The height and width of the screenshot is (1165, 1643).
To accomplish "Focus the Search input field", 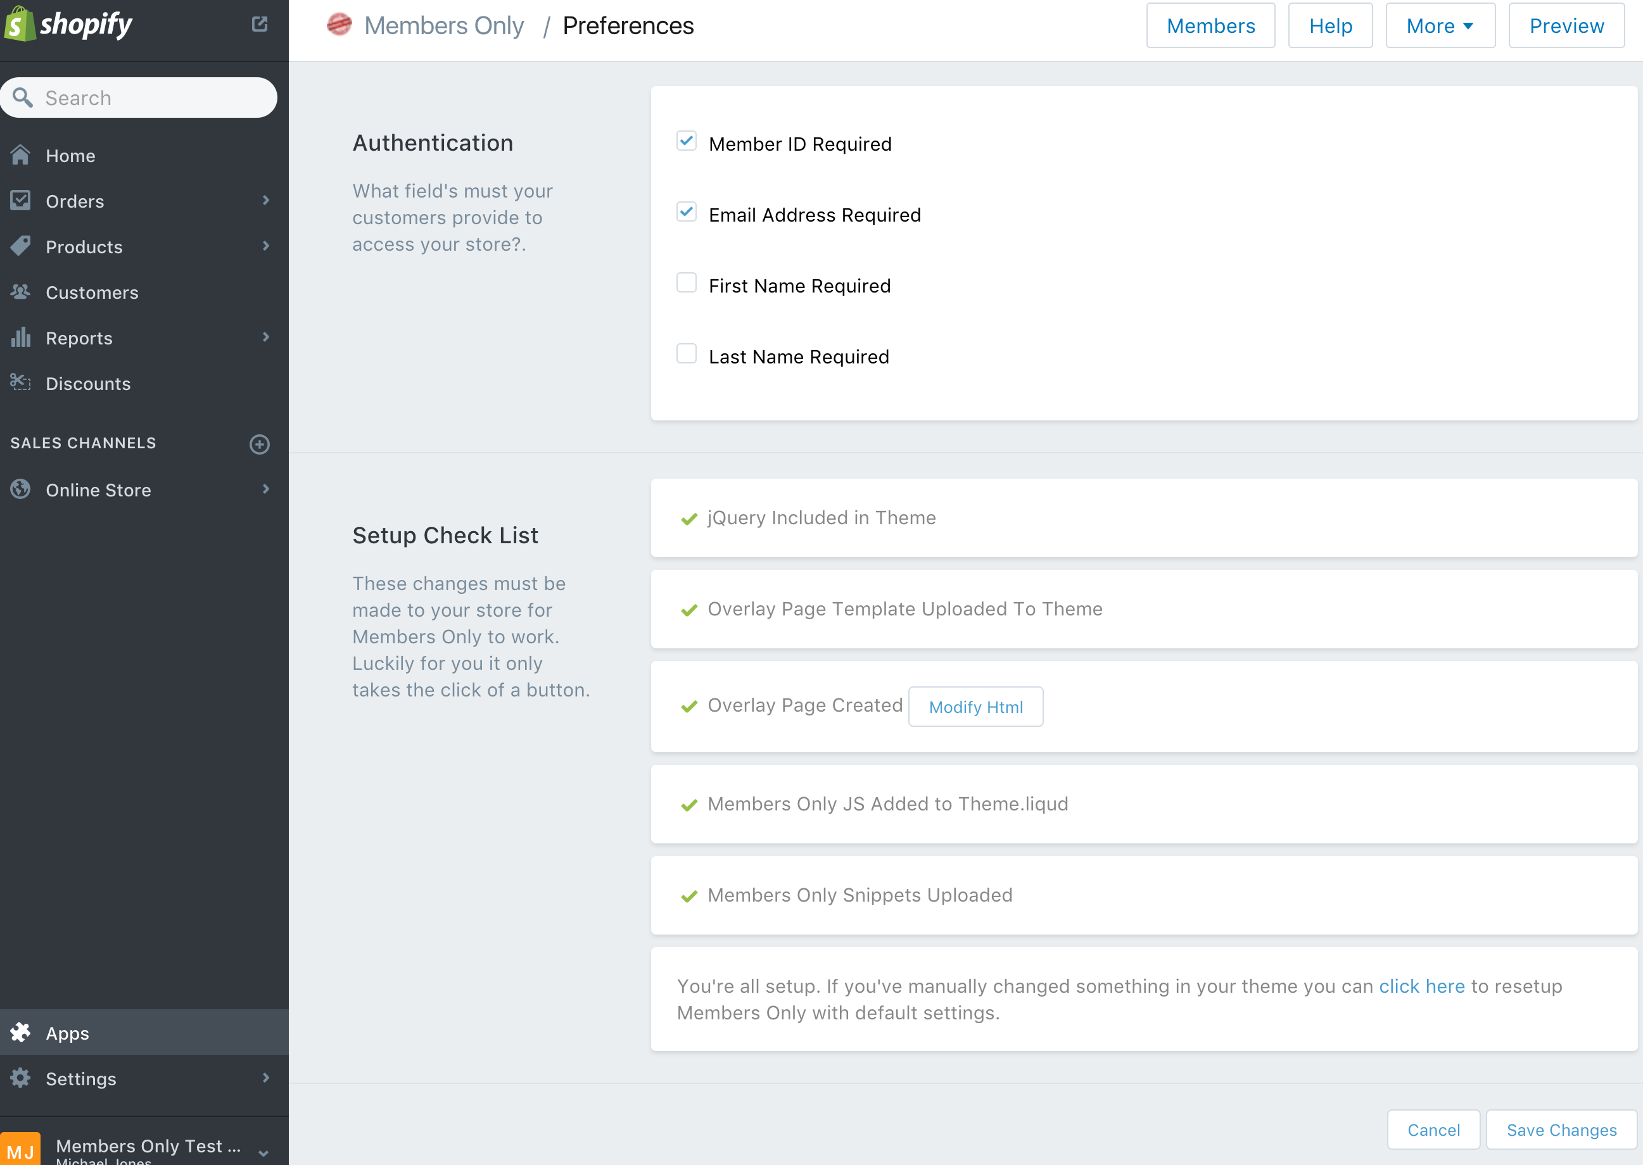I will pyautogui.click(x=139, y=98).
